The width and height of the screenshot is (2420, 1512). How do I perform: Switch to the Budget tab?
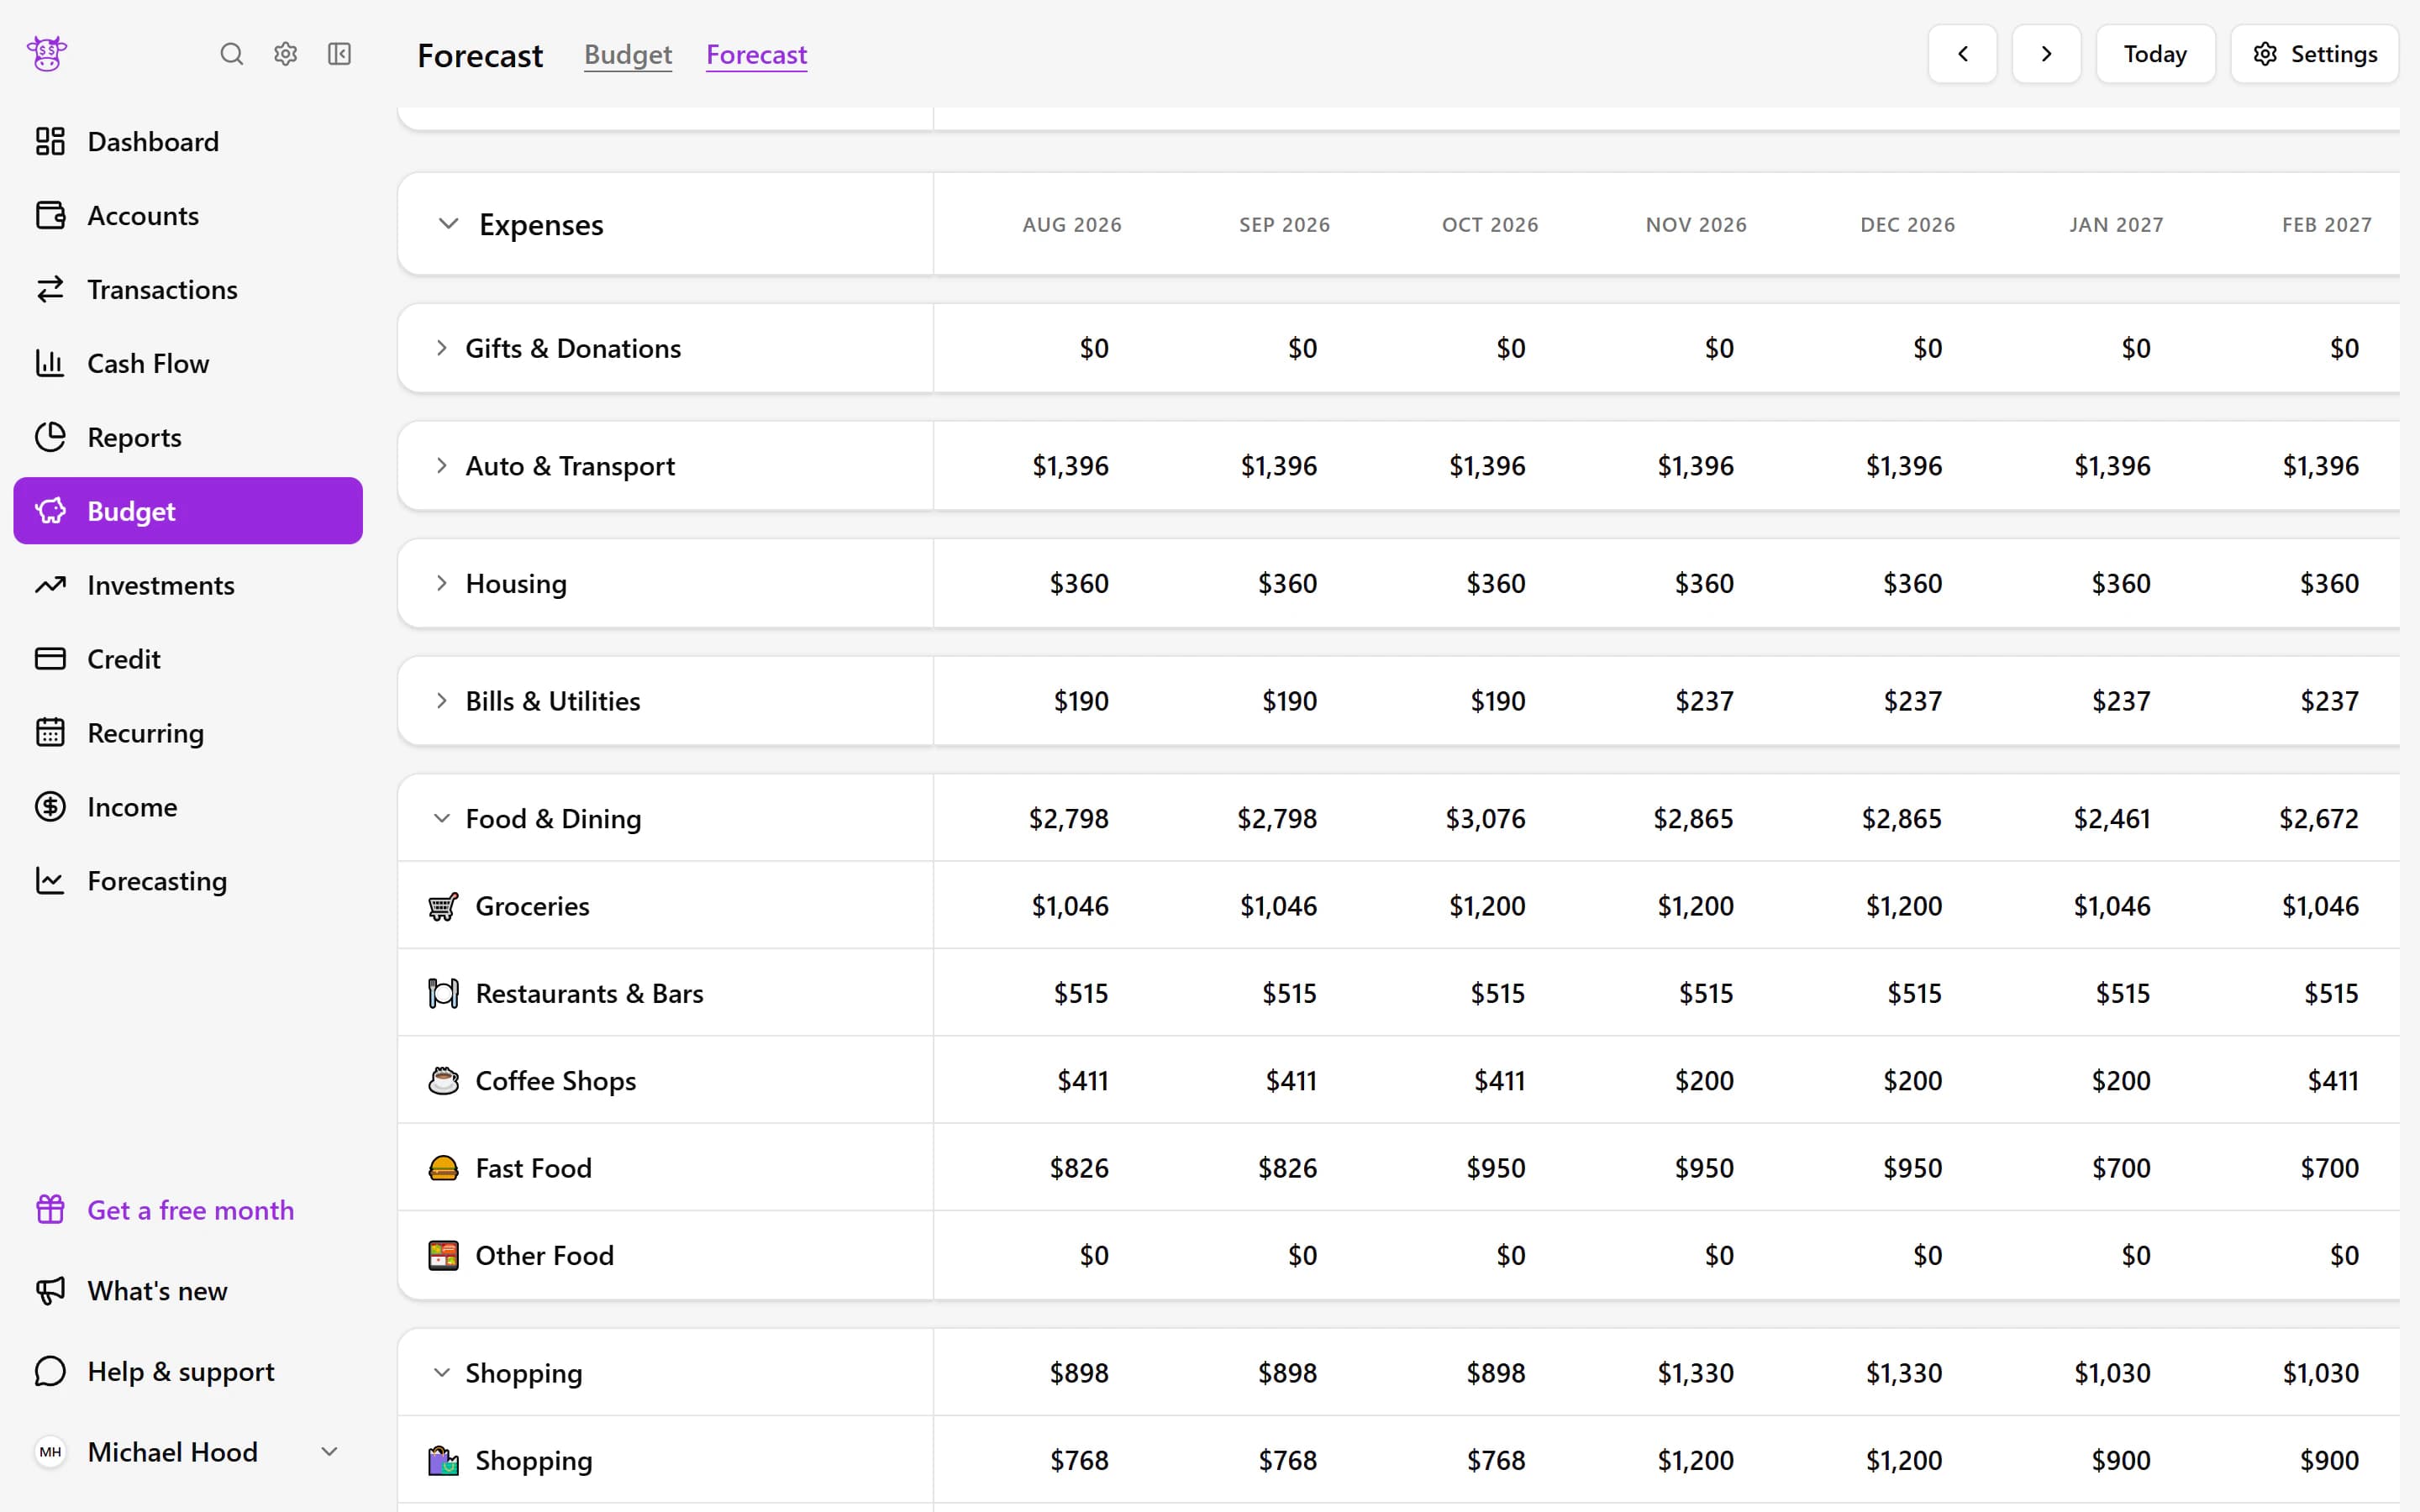pos(628,54)
